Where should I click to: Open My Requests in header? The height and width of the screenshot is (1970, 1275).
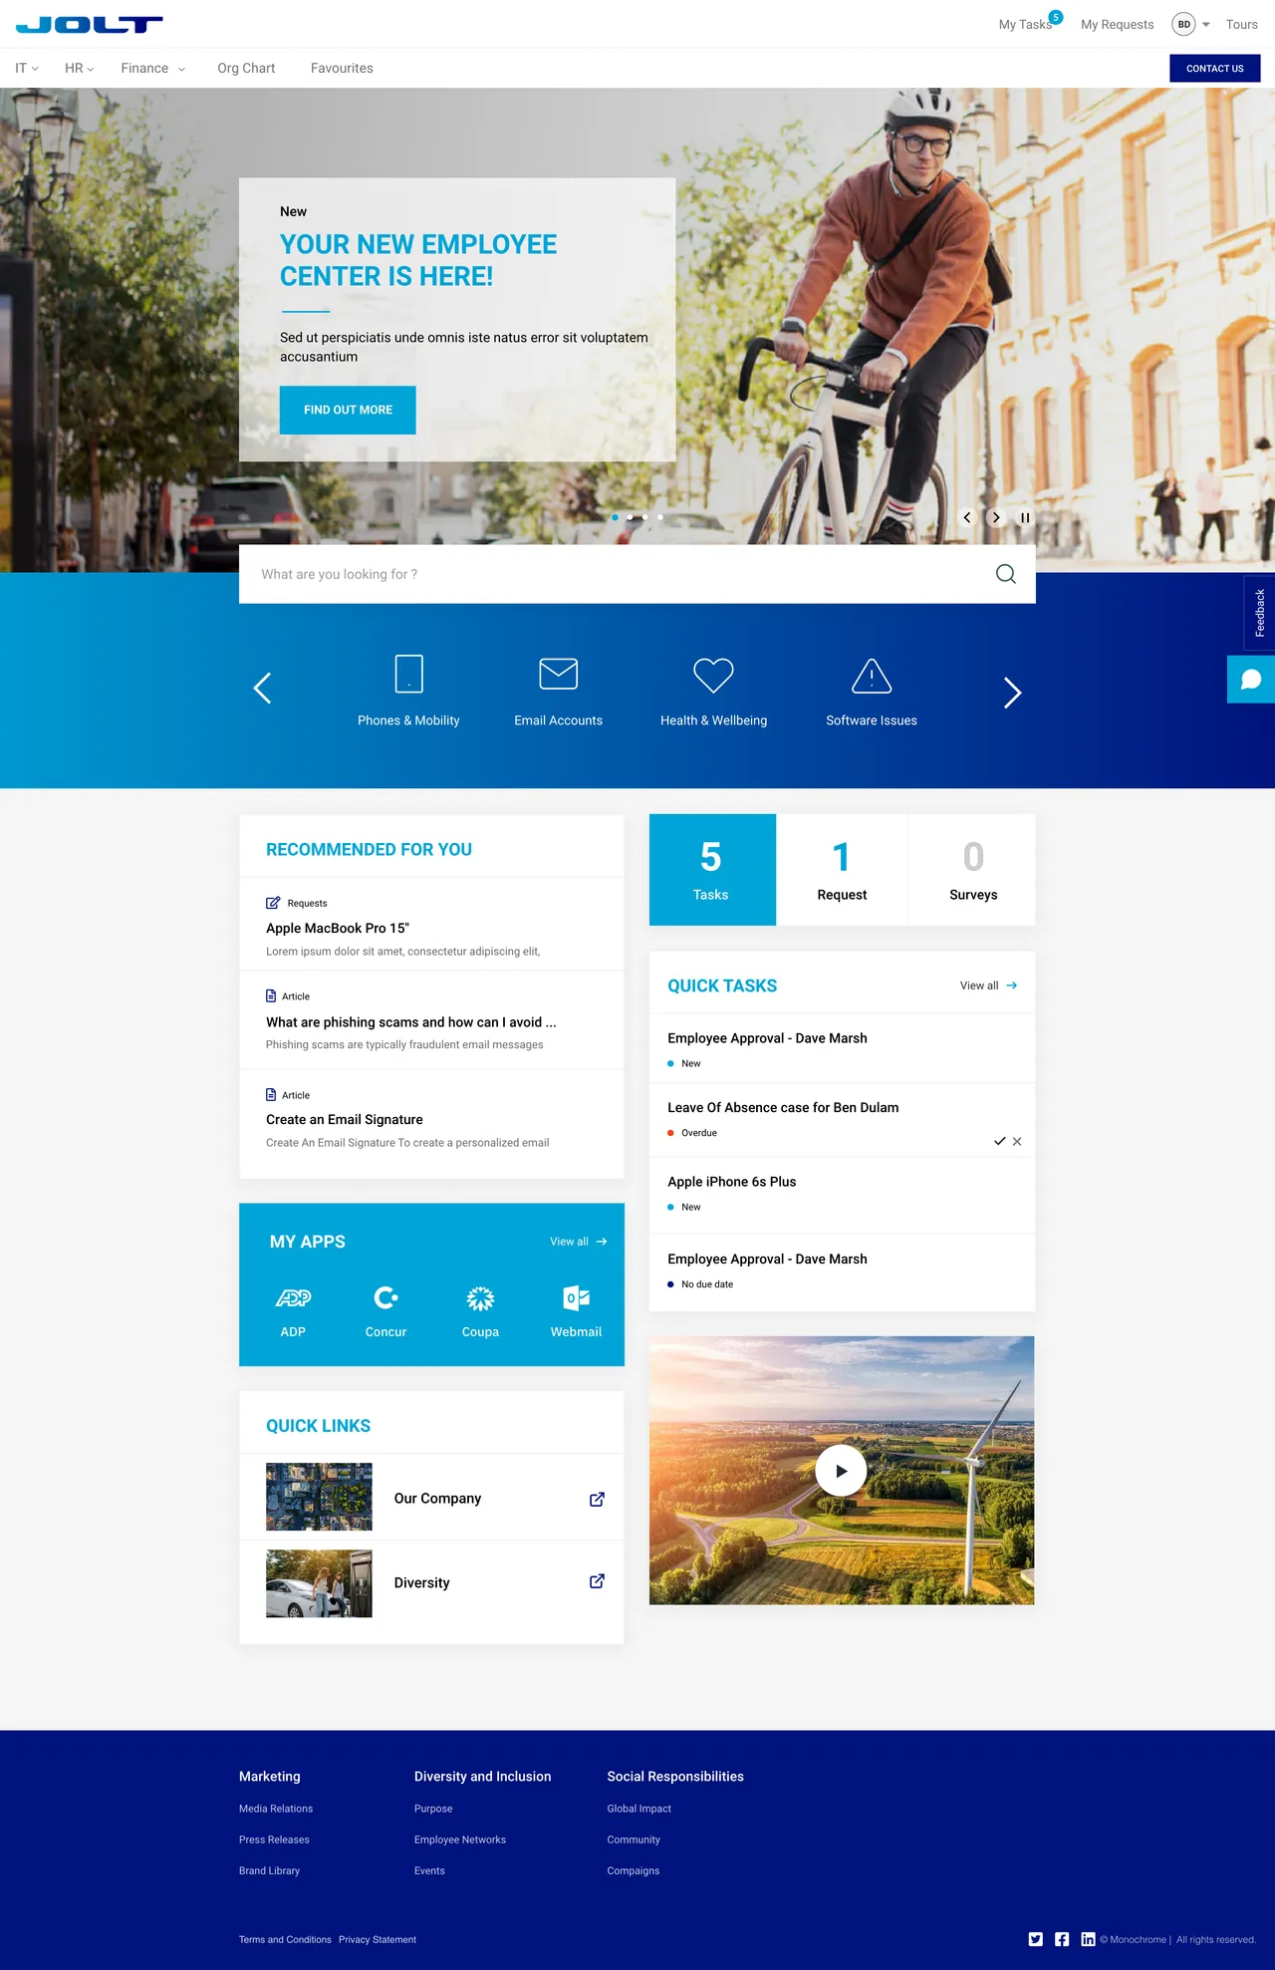pyautogui.click(x=1117, y=25)
